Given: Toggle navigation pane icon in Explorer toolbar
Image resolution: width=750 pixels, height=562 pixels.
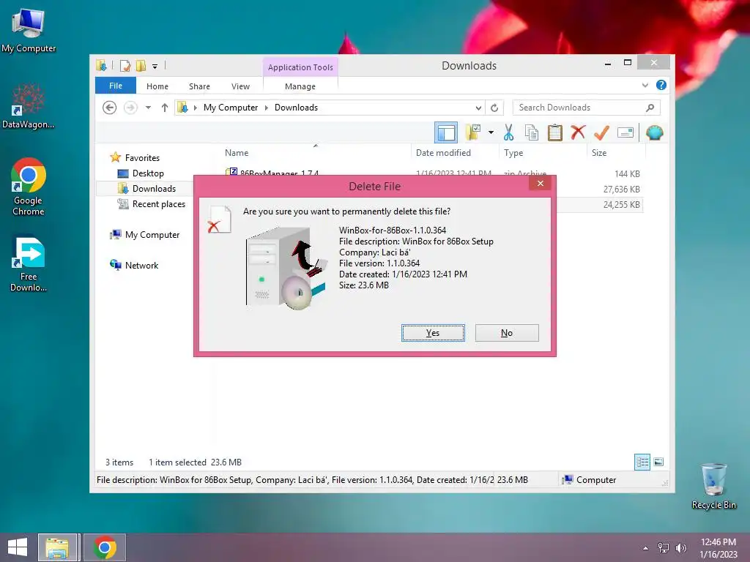Looking at the screenshot, I should pyautogui.click(x=446, y=132).
